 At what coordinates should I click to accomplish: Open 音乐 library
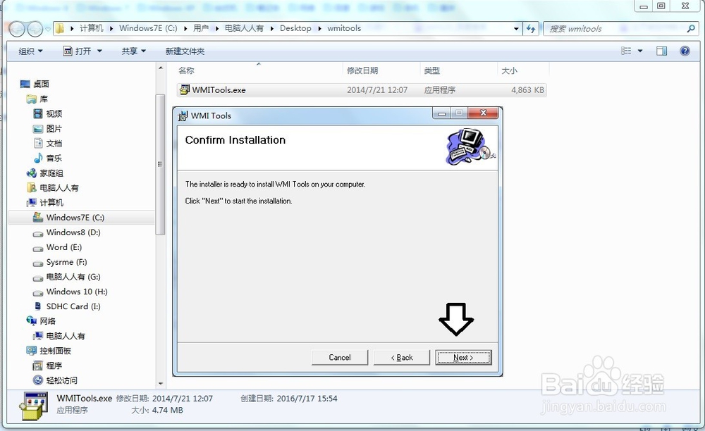pyautogui.click(x=54, y=158)
